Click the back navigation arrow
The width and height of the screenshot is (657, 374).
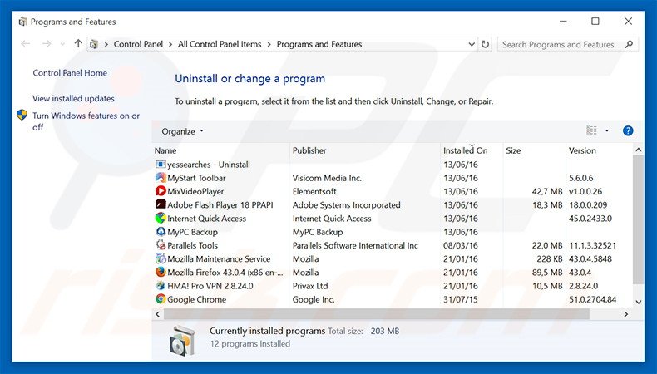pyautogui.click(x=26, y=43)
